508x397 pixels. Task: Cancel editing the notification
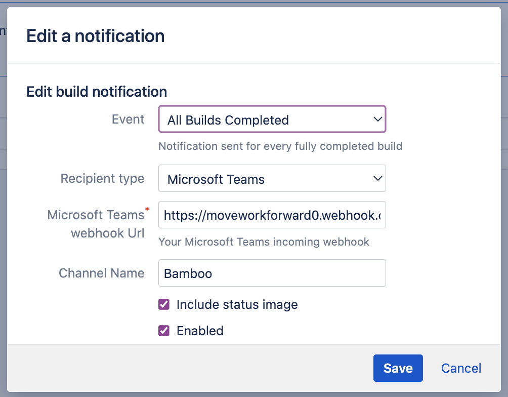point(460,368)
